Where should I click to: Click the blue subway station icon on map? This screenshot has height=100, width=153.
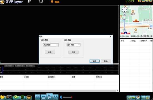pos(151,26)
